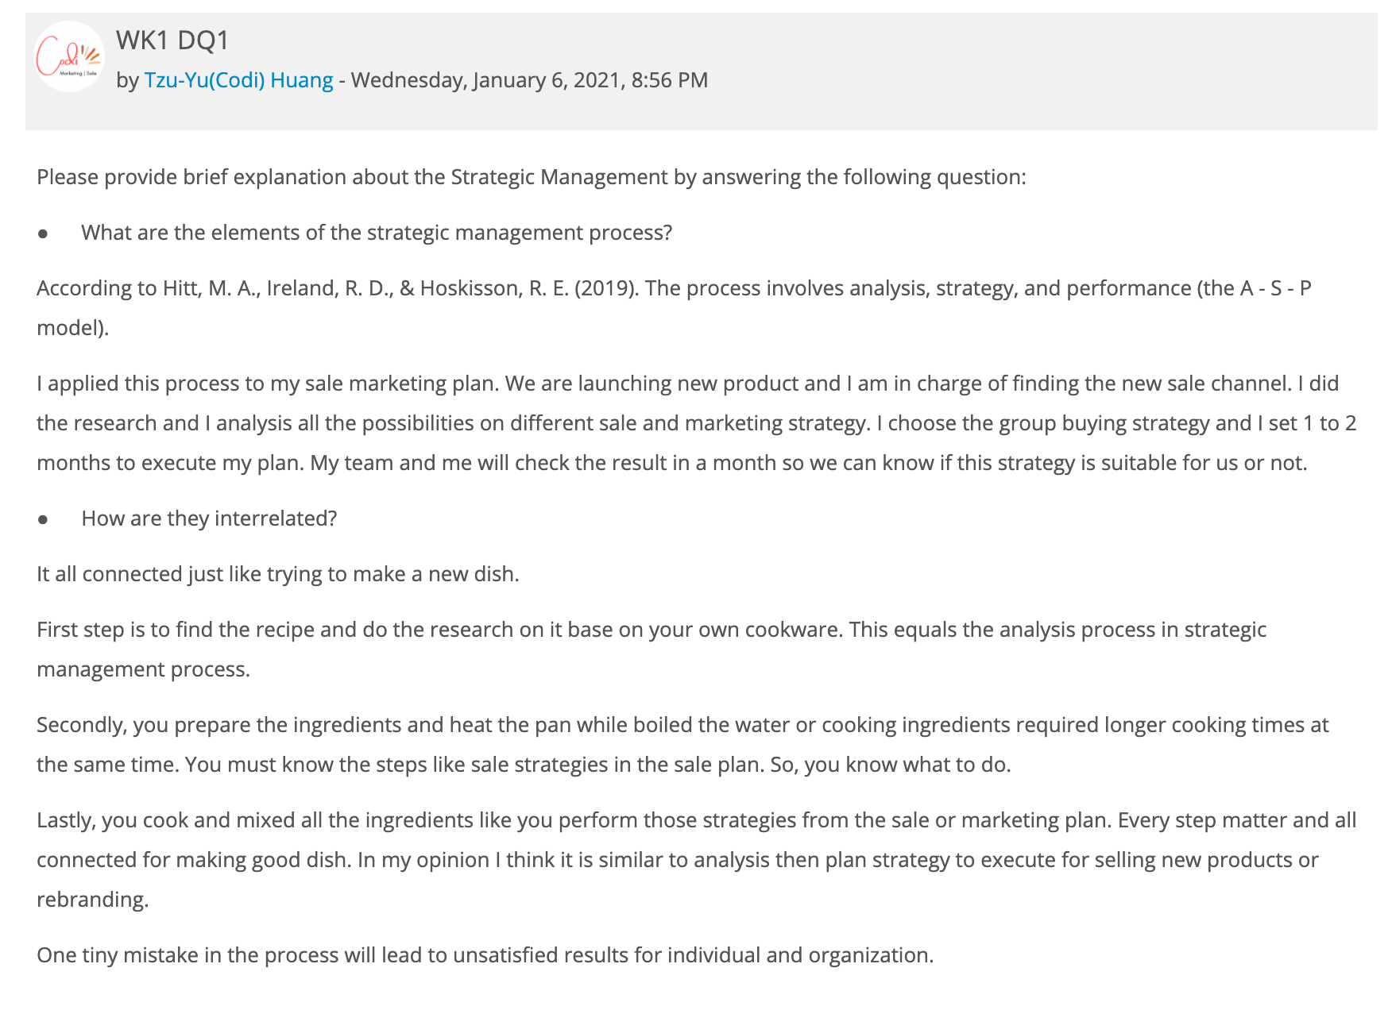The width and height of the screenshot is (1392, 1010).
Task: Click the bullet before strategic management elements question
Action: [x=43, y=233]
